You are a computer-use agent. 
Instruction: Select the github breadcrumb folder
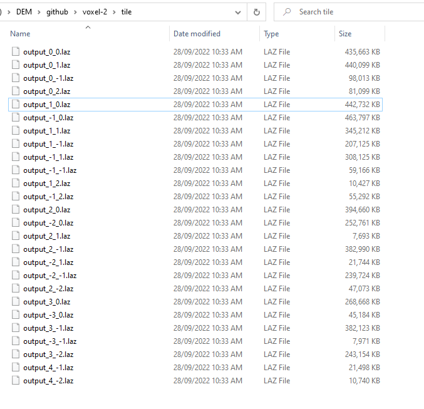coord(57,12)
